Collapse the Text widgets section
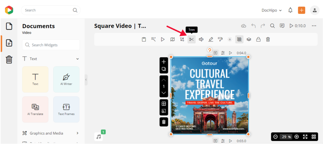This screenshot has width=323, height=146. (x=78, y=59)
